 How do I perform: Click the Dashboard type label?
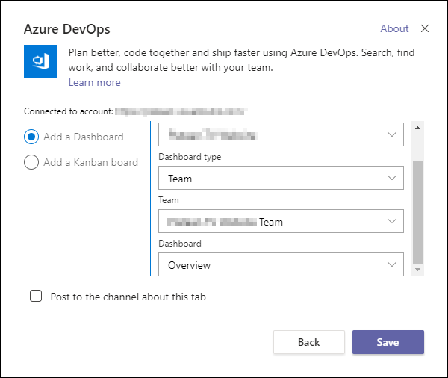coord(190,157)
